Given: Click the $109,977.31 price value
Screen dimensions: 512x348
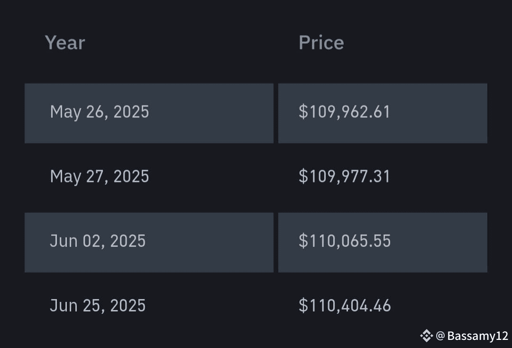Looking at the screenshot, I should tap(345, 176).
